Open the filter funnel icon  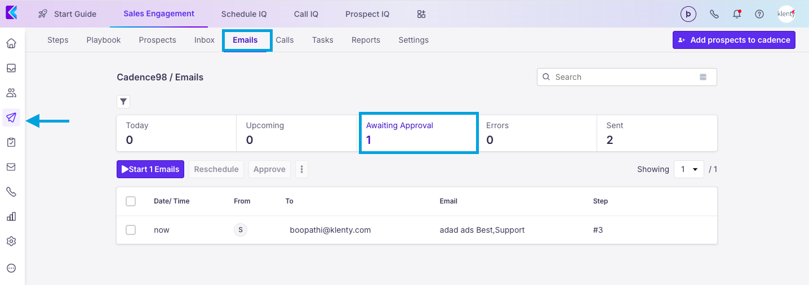click(x=123, y=102)
